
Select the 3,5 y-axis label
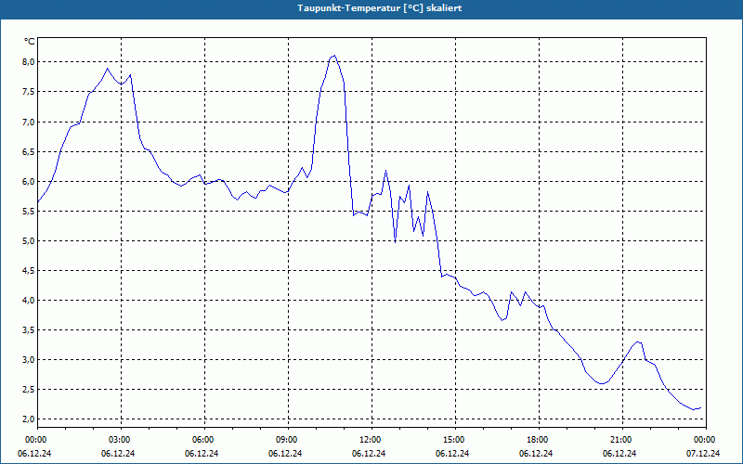pos(28,330)
